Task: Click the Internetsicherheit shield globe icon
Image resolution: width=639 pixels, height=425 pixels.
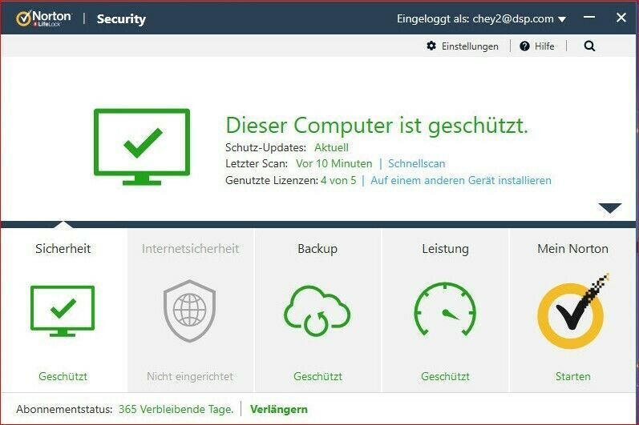Action: [x=190, y=311]
